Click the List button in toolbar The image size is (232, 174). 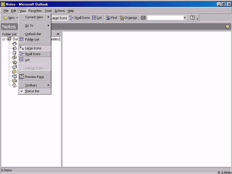coord(97,18)
